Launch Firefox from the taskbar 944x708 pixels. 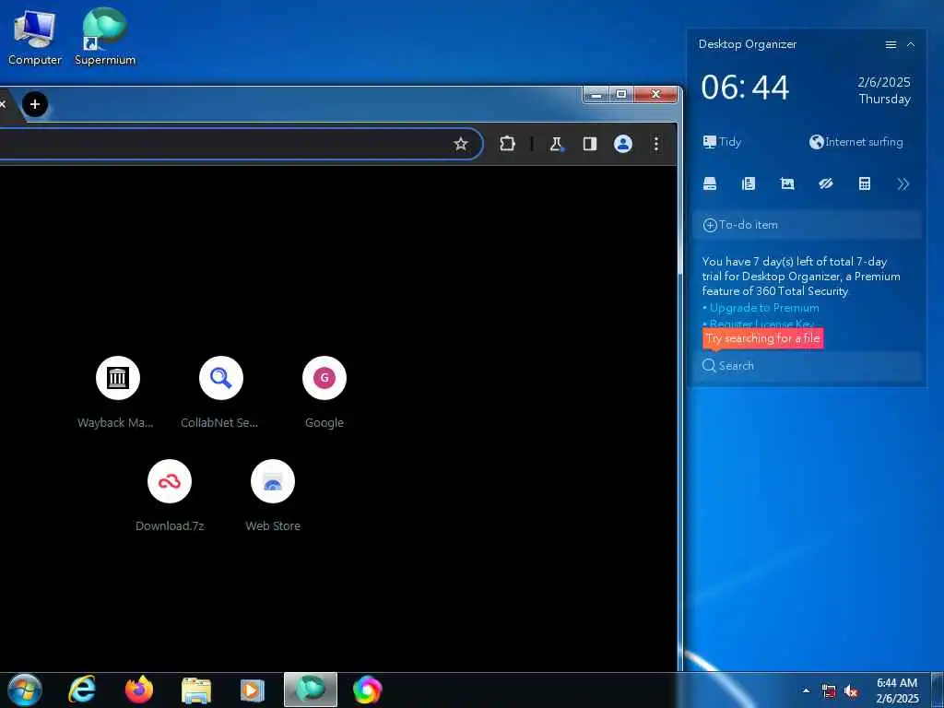tap(139, 690)
